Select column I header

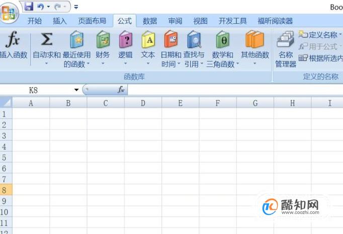coord(327,103)
